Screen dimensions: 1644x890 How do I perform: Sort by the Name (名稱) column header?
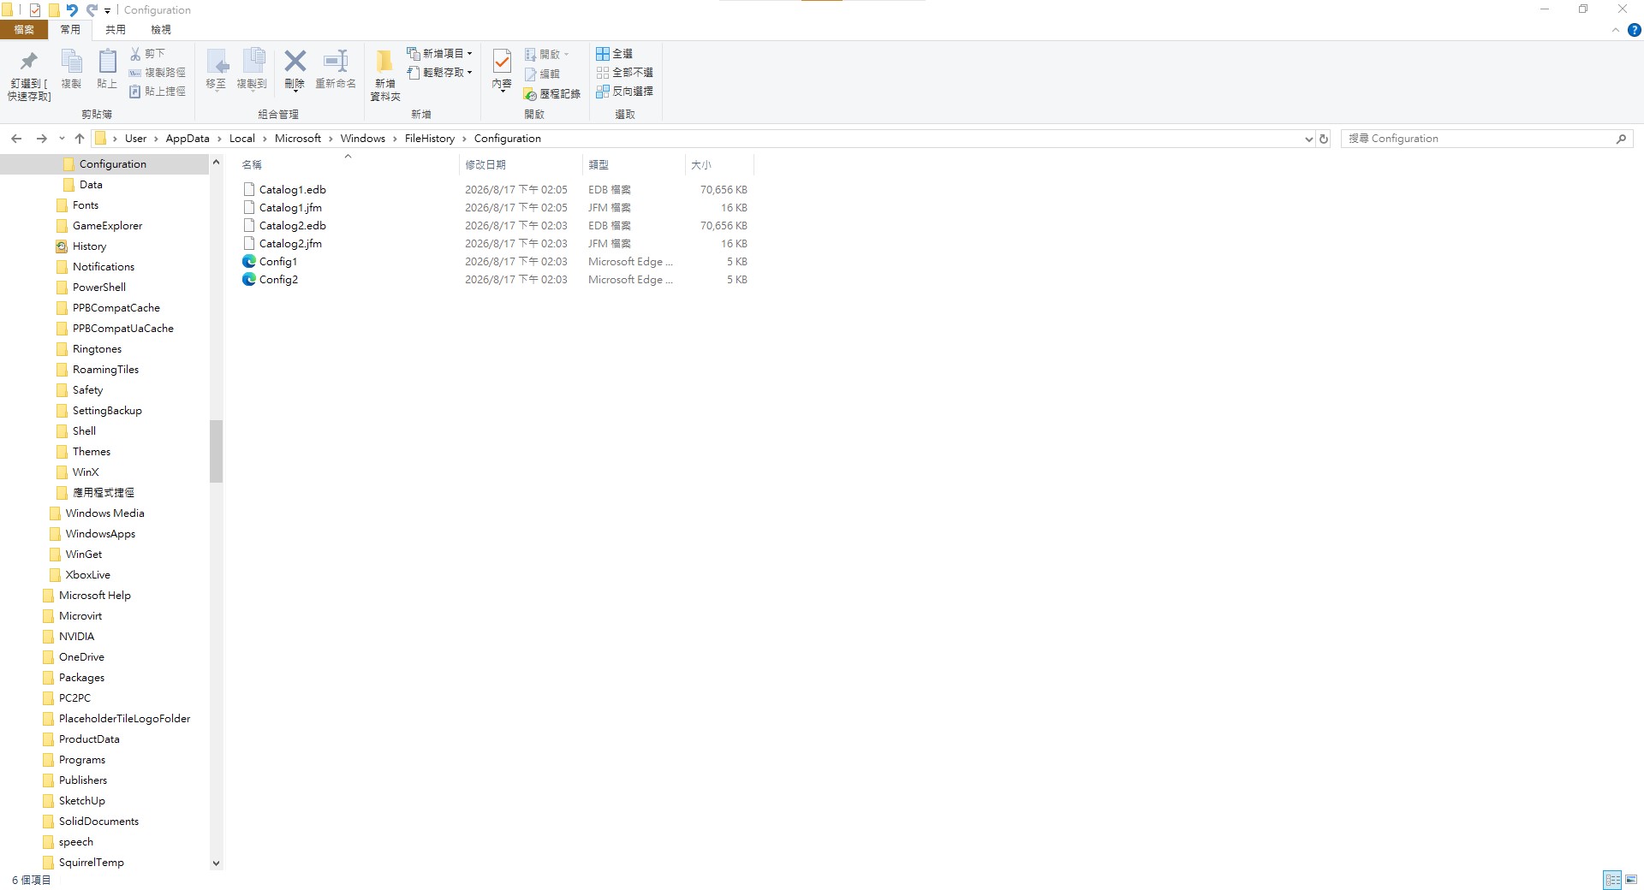[347, 164]
